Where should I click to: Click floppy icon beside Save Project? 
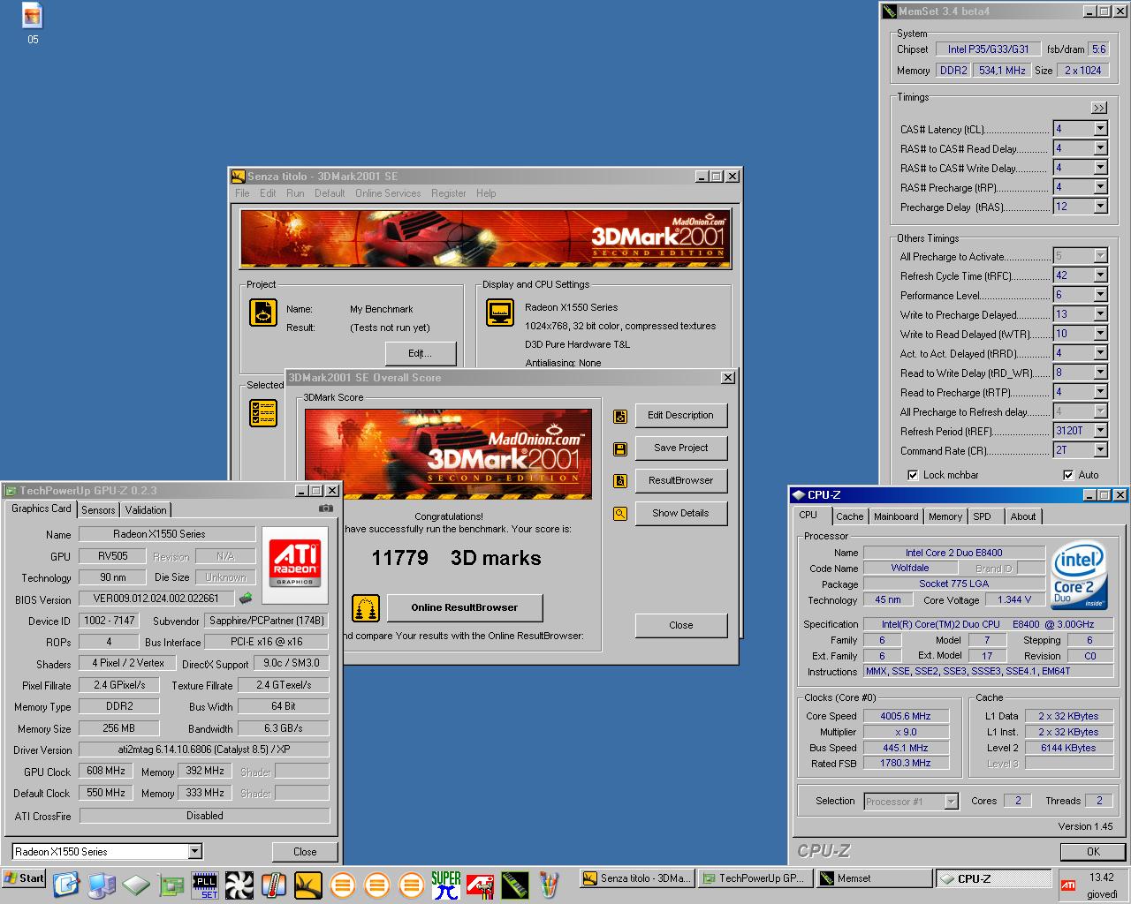tap(620, 448)
